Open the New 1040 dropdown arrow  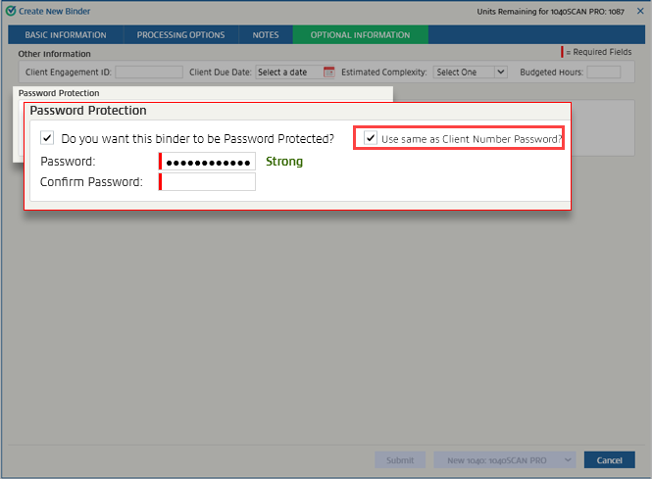[568, 459]
